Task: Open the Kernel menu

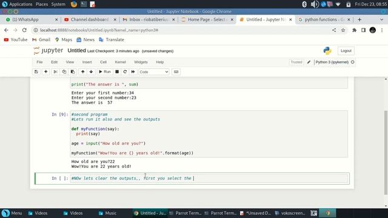Action: [x=120, y=62]
